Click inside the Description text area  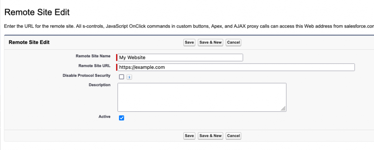pos(202,97)
